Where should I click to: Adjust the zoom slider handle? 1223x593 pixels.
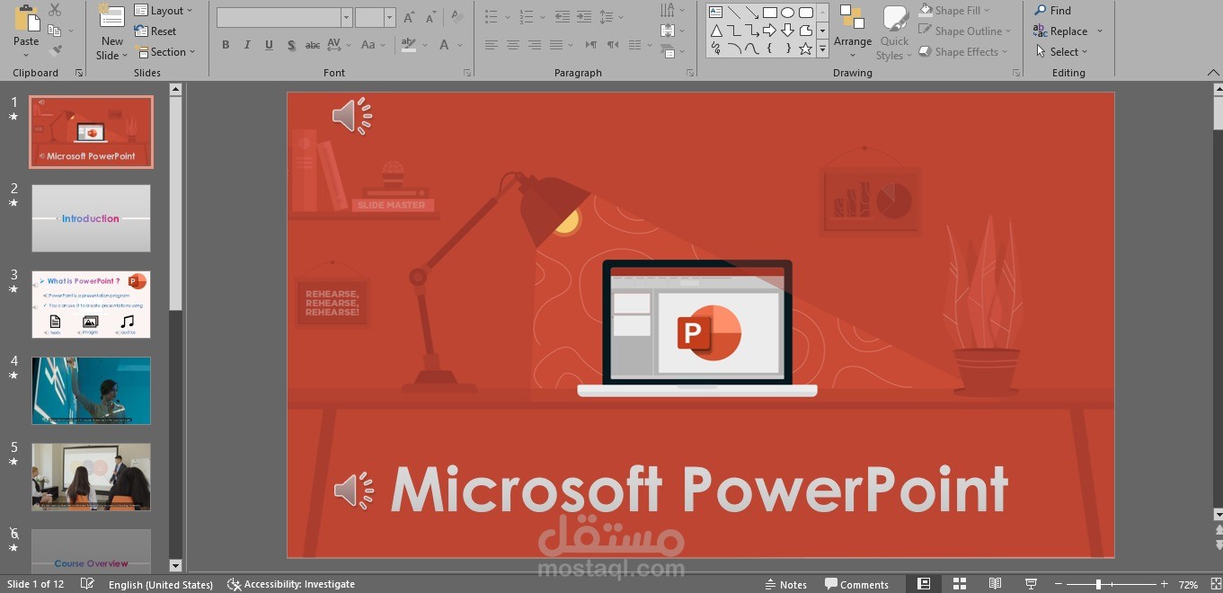(x=1098, y=584)
